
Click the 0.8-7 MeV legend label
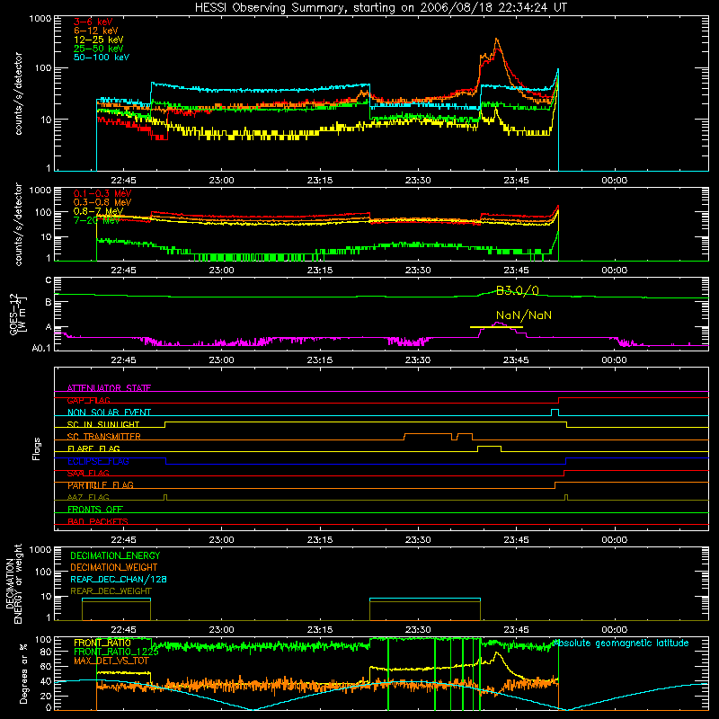click(99, 211)
